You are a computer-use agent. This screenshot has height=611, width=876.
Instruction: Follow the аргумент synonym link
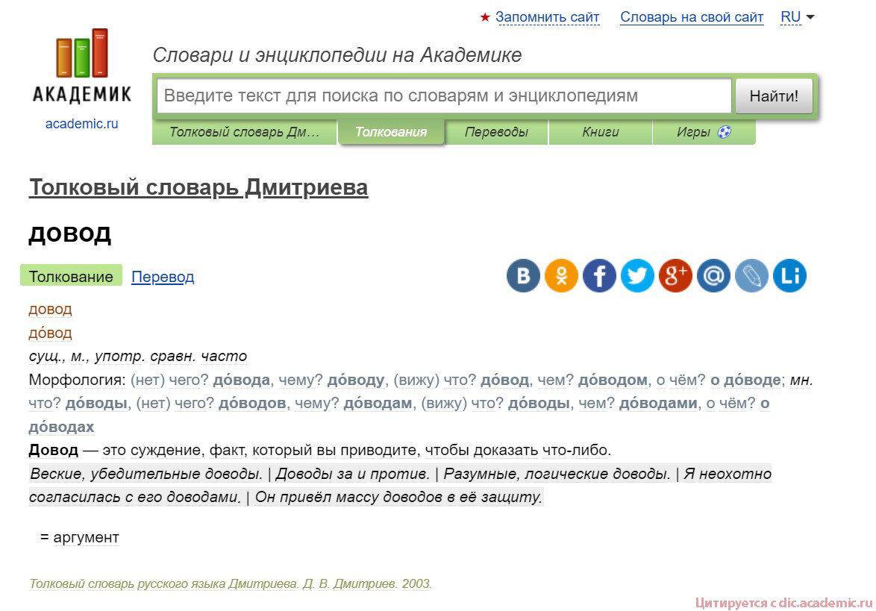86,537
